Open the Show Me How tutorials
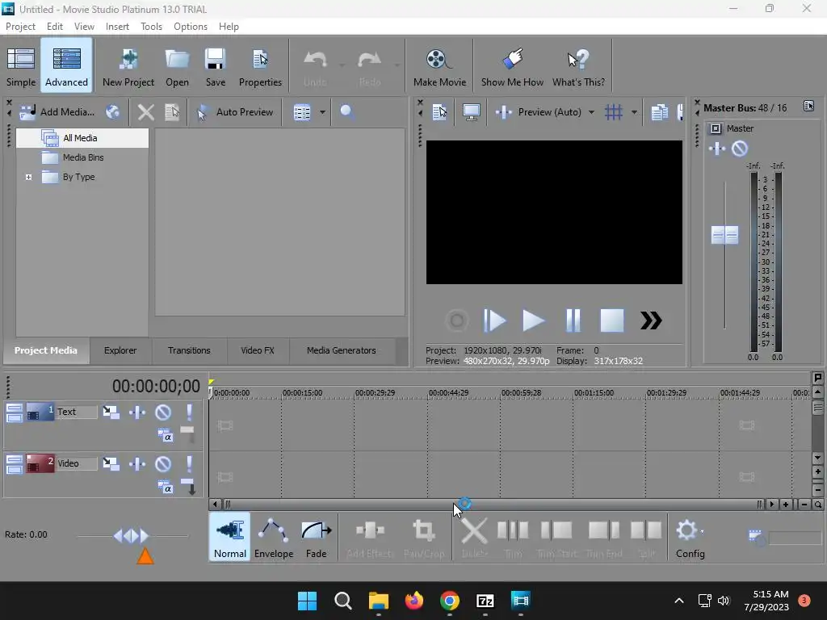Screen dimensions: 827x620 pyautogui.click(x=512, y=66)
